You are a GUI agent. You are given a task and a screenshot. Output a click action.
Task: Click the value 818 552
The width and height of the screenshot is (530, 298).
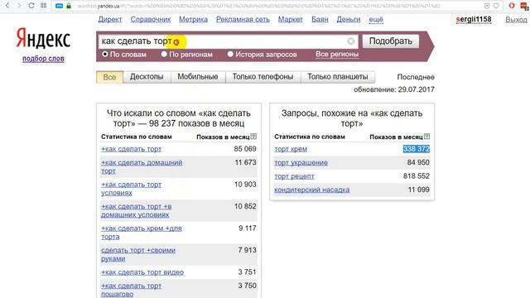coord(416,176)
